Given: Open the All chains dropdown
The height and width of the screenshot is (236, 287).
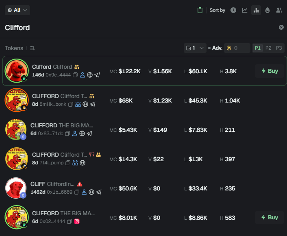Looking at the screenshot, I should click(x=17, y=10).
